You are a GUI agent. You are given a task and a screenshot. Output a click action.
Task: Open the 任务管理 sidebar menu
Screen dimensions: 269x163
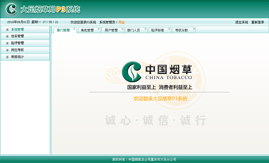26,36
